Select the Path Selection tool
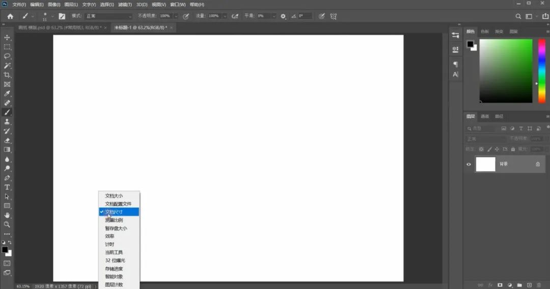This screenshot has width=550, height=289. (7, 197)
